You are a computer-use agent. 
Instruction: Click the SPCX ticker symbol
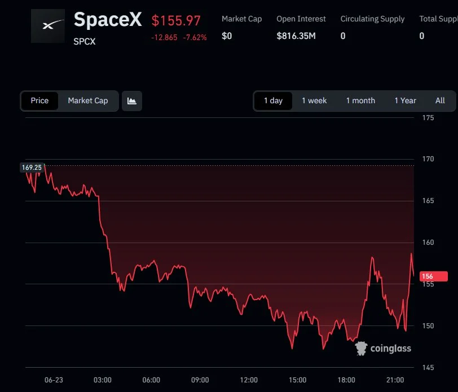click(85, 42)
